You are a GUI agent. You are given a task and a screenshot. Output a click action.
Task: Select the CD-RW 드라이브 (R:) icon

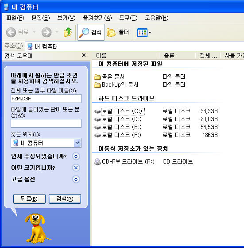pyautogui.click(x=97, y=162)
